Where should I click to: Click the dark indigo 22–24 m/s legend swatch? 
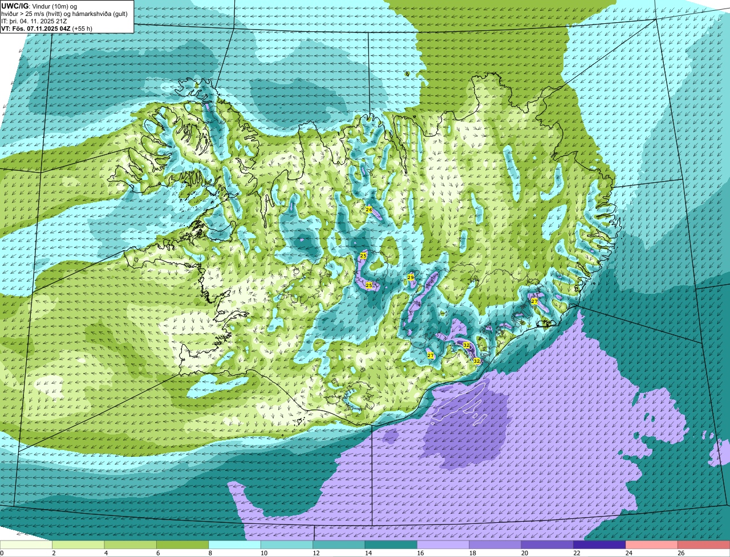pos(599,545)
